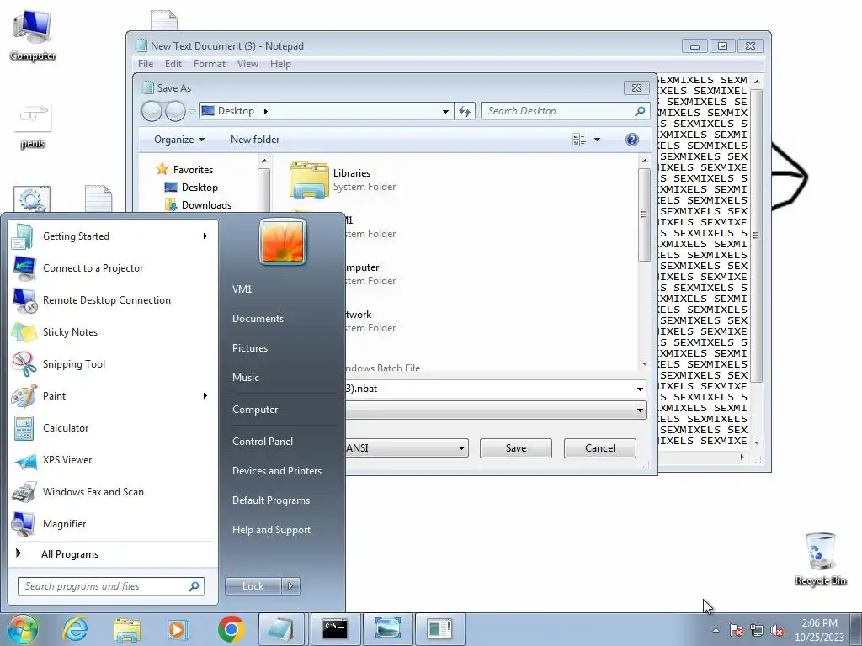
Task: Open Notepad Edit menu
Action: click(173, 64)
